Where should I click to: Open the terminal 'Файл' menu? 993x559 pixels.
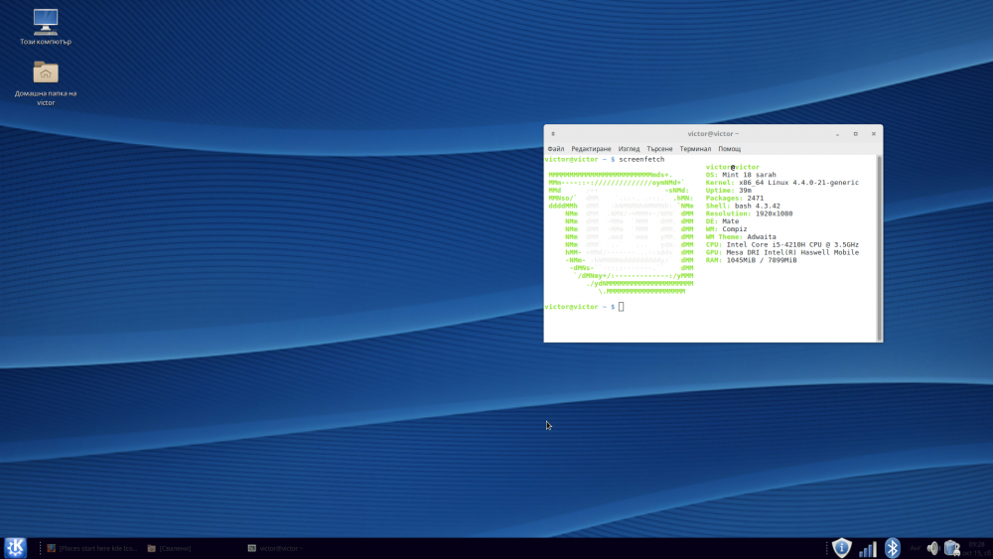555,149
